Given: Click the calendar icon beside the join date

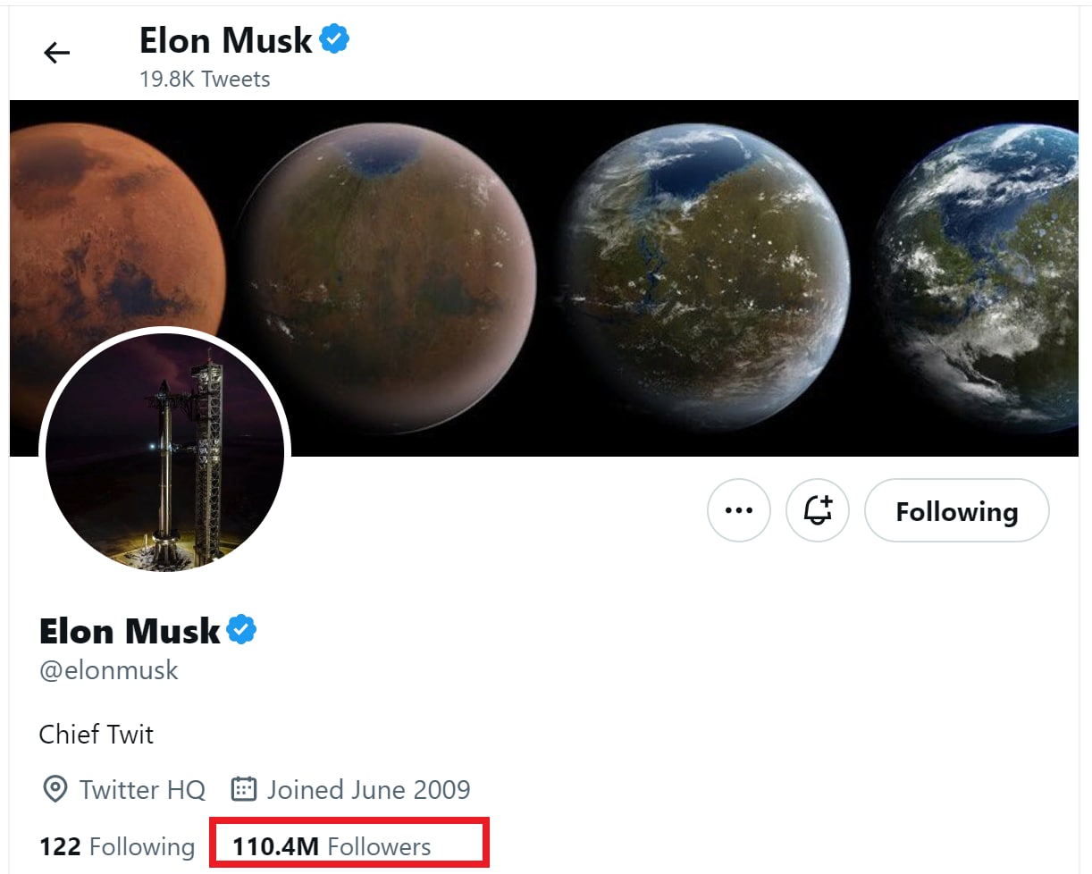Looking at the screenshot, I should [244, 790].
